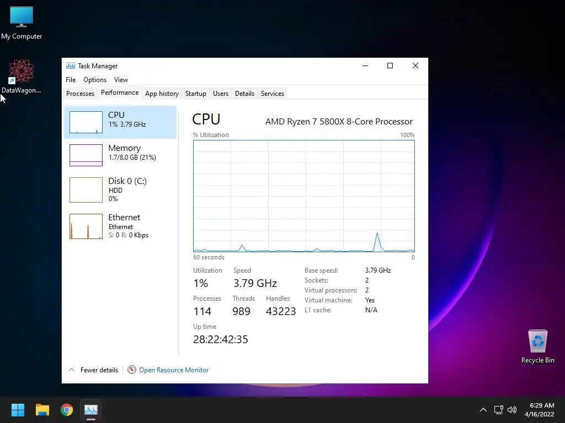Maximize the Task Manager window
The width and height of the screenshot is (565, 423).
click(x=390, y=66)
